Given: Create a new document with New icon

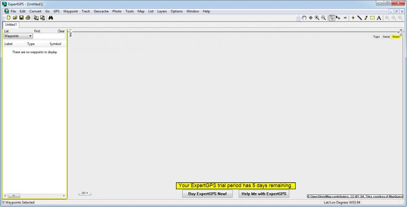Looking at the screenshot, I should (9, 18).
